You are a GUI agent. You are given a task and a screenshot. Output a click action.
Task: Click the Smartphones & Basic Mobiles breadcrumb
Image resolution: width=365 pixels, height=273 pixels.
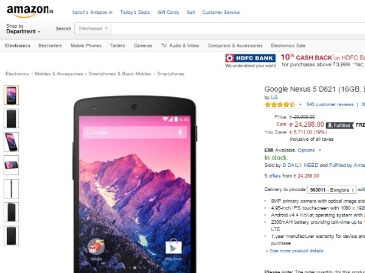click(x=119, y=74)
